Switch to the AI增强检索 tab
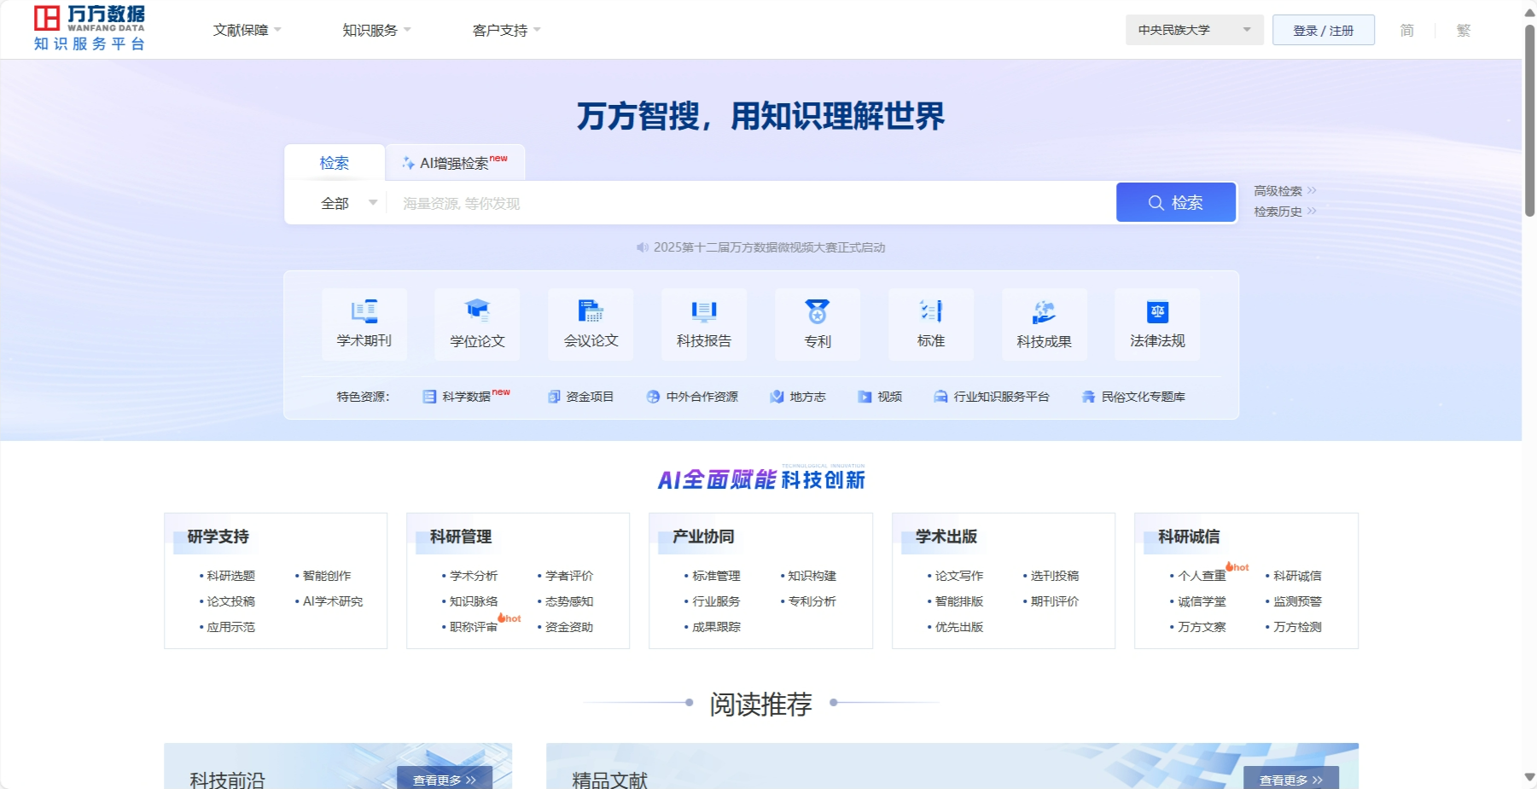Viewport: 1537px width, 789px height. [456, 163]
